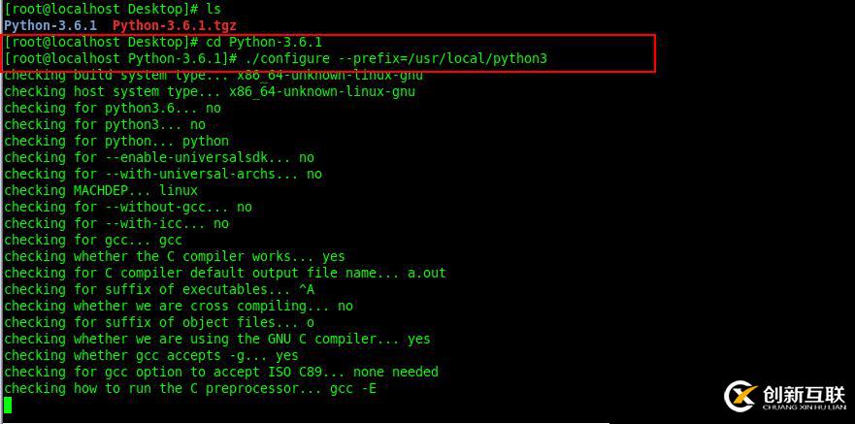Click the red Python-3.6.1.tgz file name

pyautogui.click(x=174, y=25)
